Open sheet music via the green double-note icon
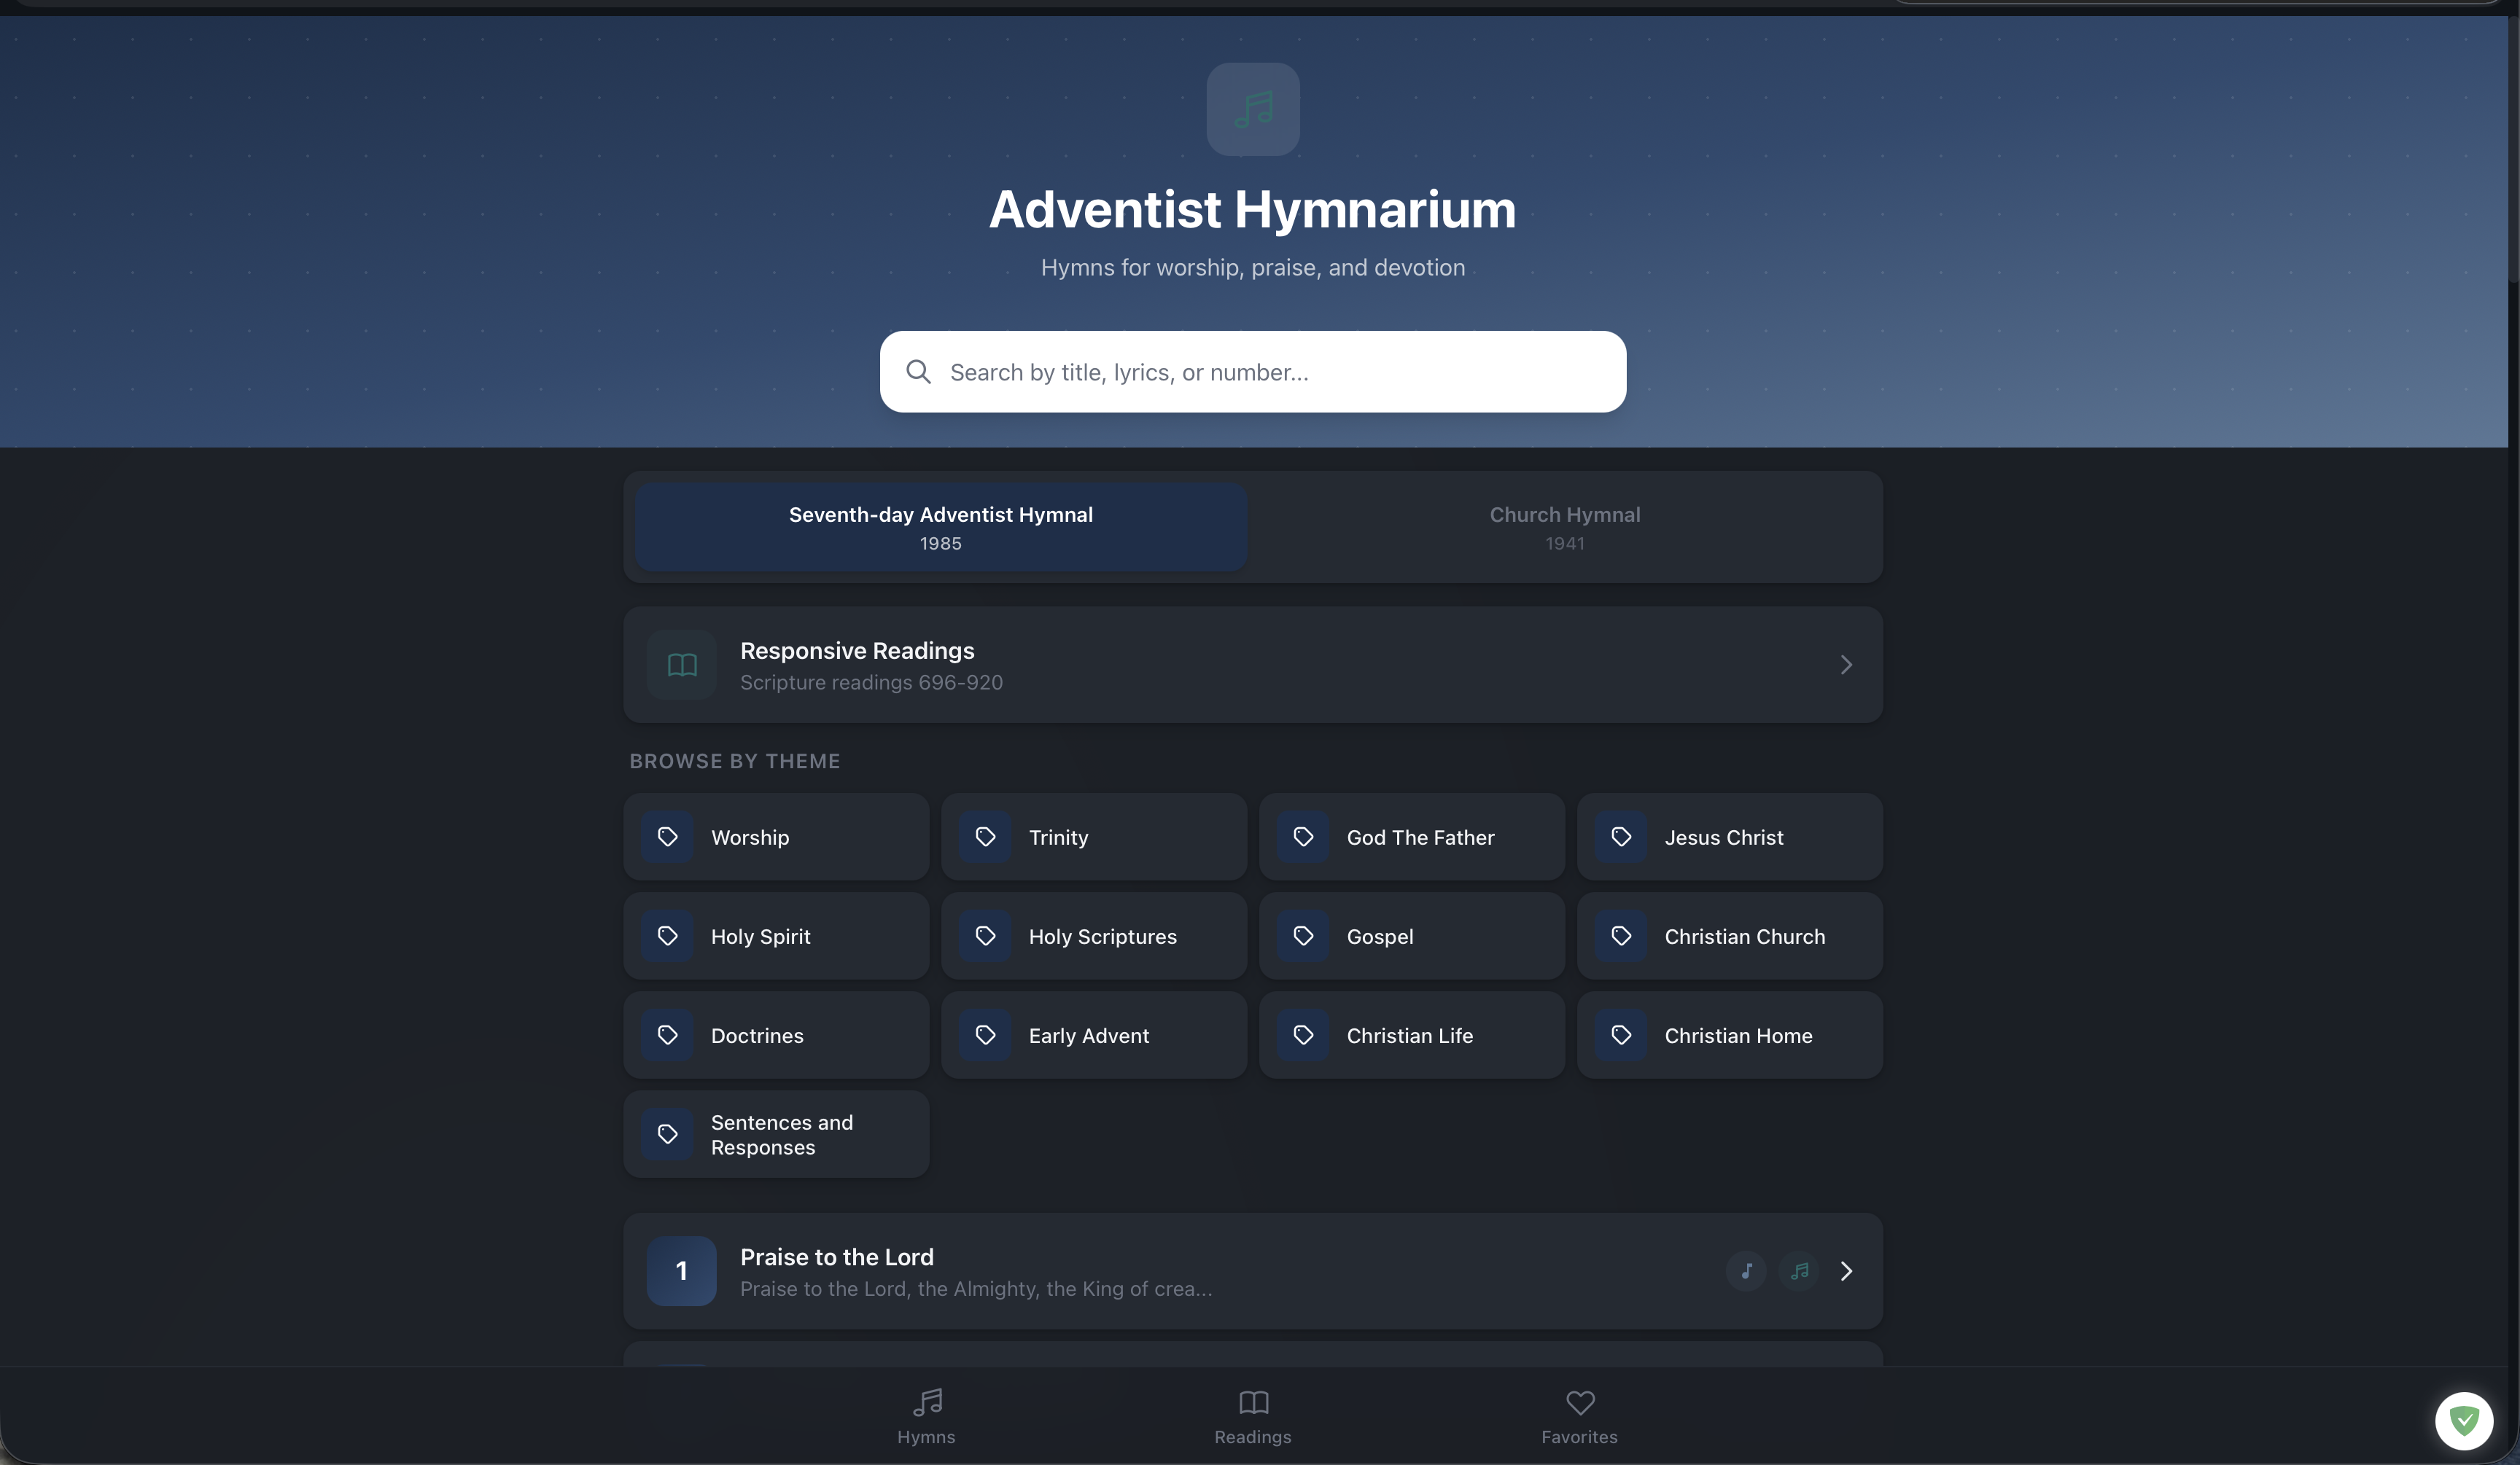Viewport: 2520px width, 1465px height. click(1799, 1271)
